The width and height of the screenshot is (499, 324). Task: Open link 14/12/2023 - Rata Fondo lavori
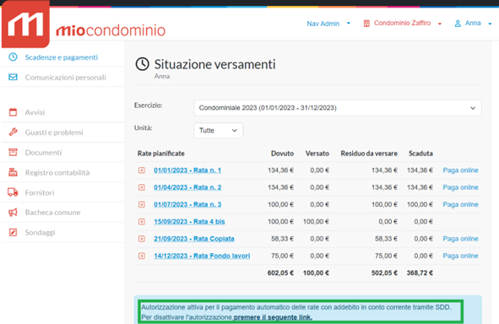(202, 256)
